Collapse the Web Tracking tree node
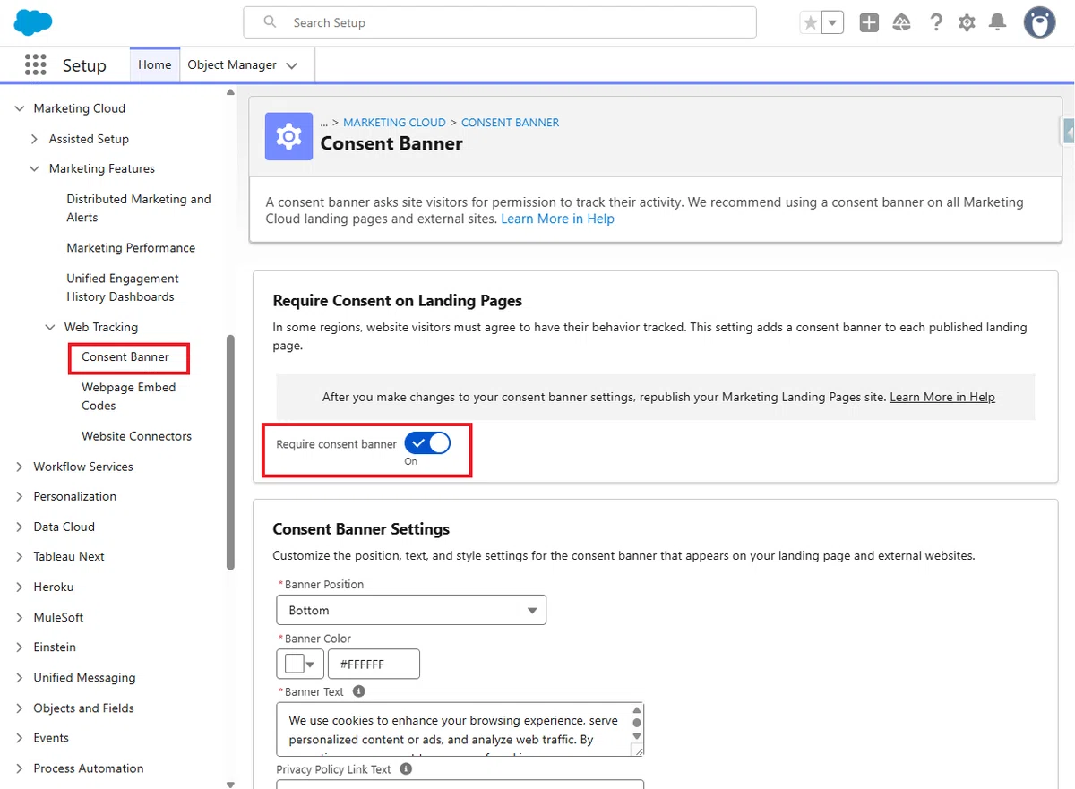Screen dimensions: 1075x789 tap(50, 327)
